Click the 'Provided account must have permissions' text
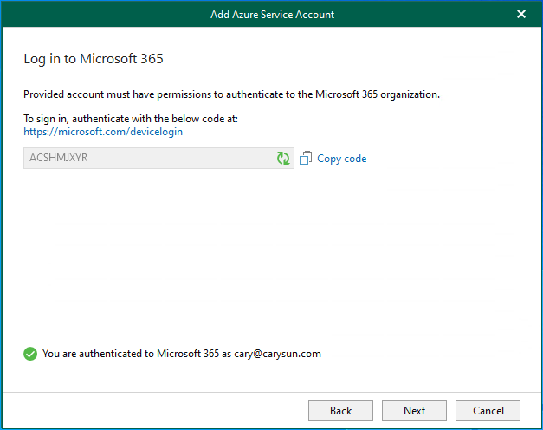Screen dimensions: 543x430 tap(231, 94)
